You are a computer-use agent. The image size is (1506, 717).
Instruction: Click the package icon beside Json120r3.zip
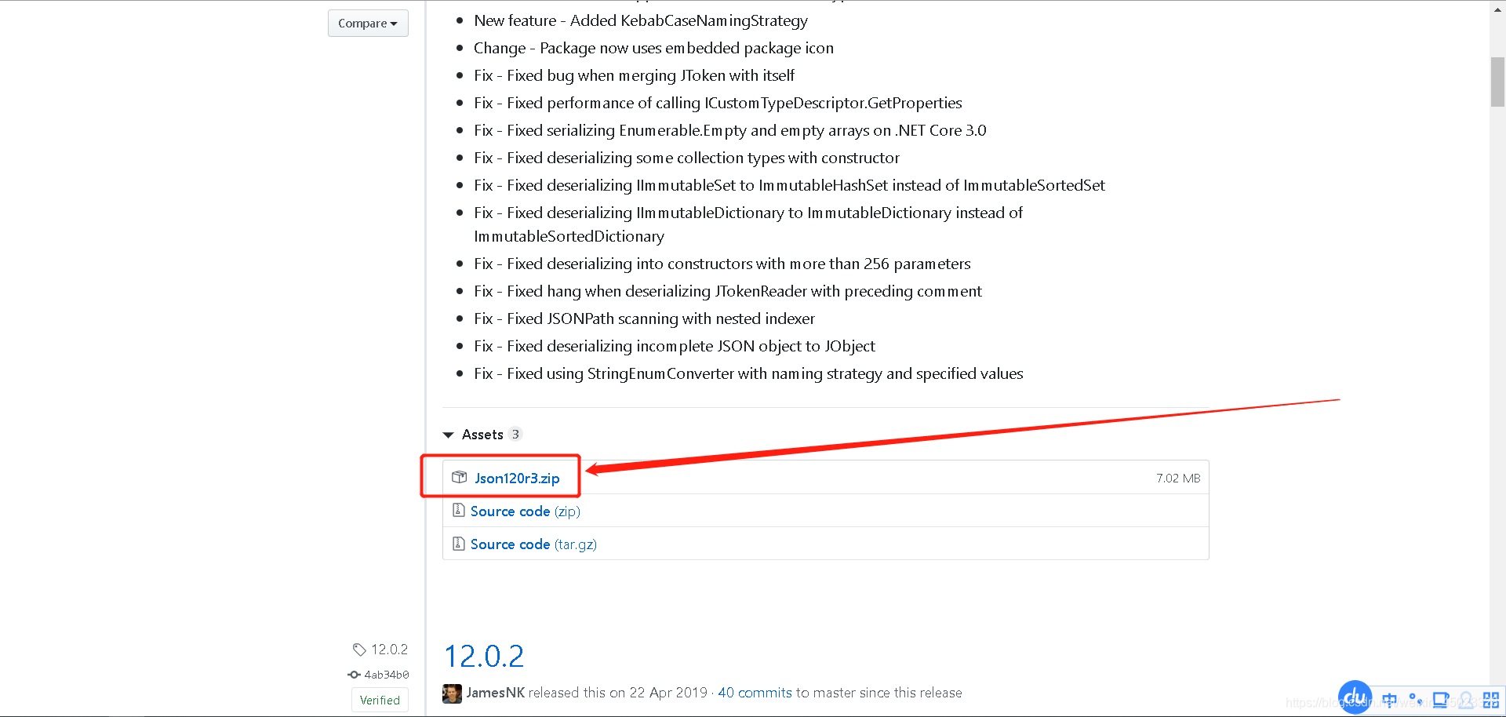[459, 477]
